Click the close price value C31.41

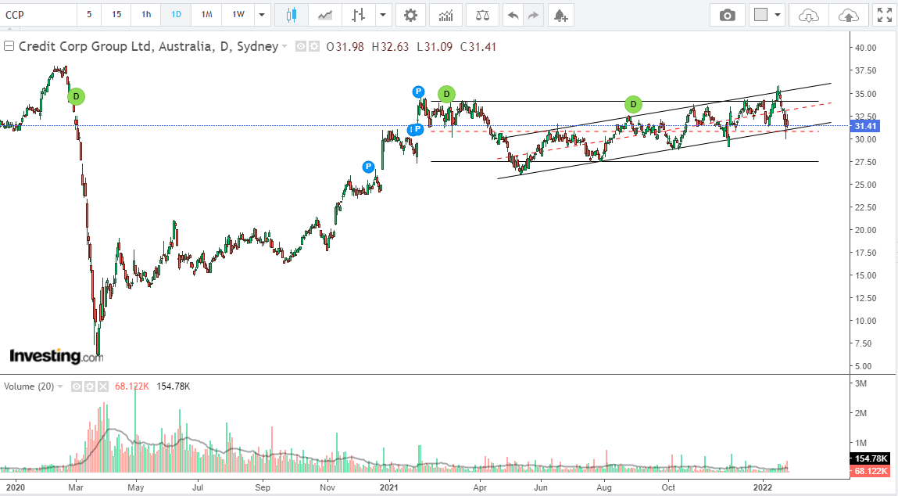pos(478,47)
